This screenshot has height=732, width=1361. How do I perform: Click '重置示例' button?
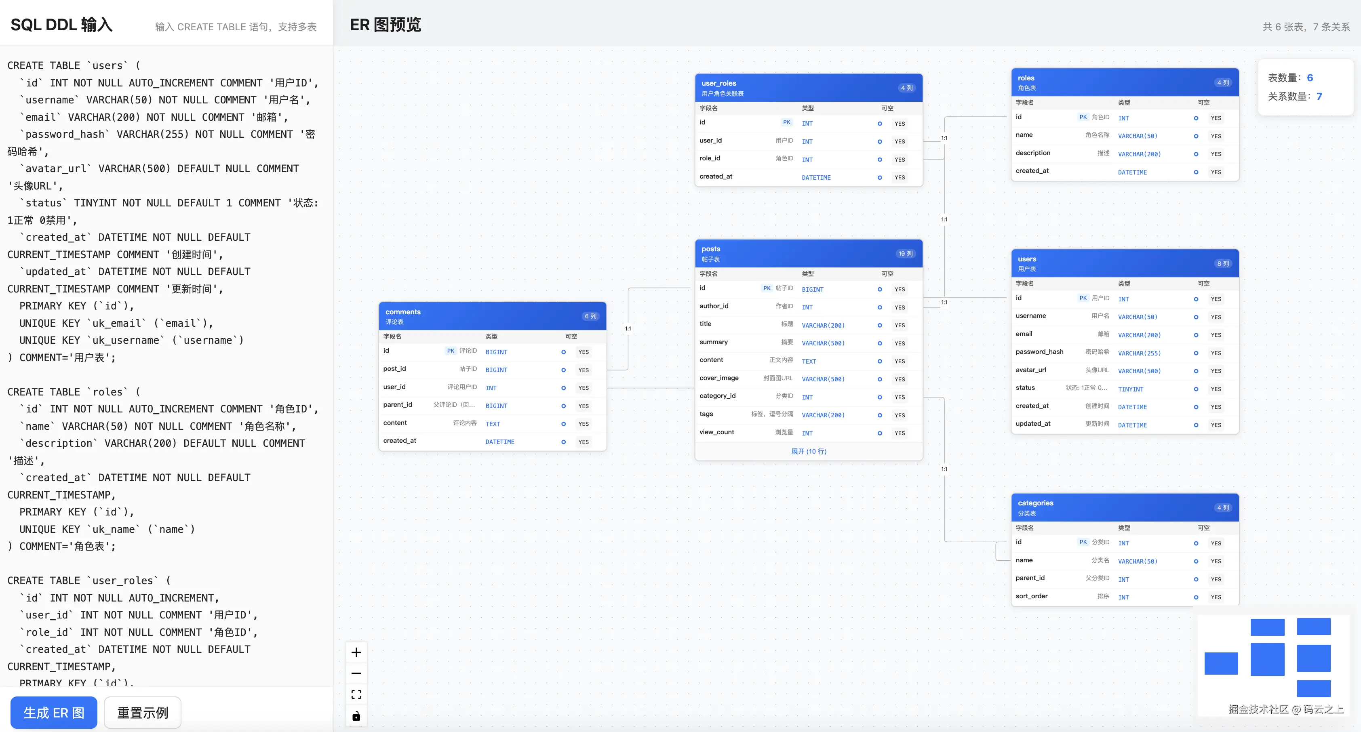tap(142, 713)
